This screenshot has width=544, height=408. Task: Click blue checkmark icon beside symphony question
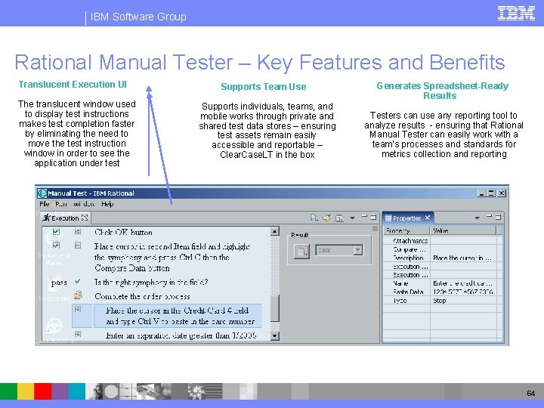coord(78,281)
